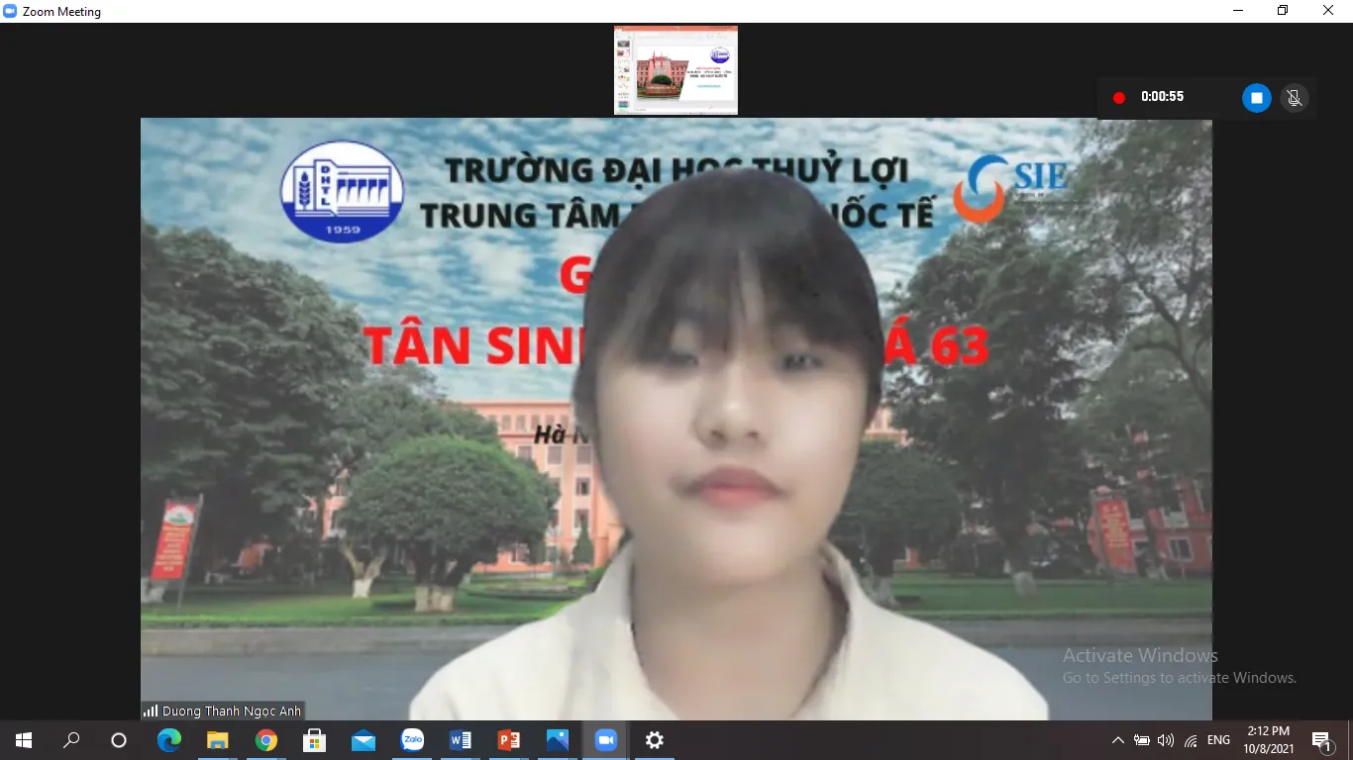This screenshot has height=760, width=1353.
Task: Expand hidden system tray icons
Action: (1118, 740)
